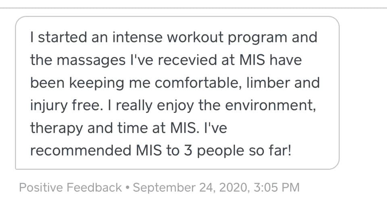Click the feedback message bubble

coord(177,93)
